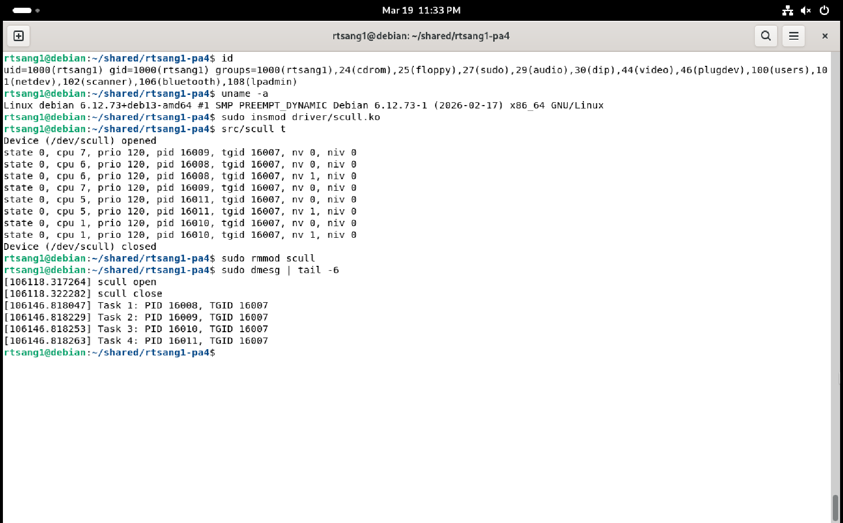Click the 'uname -a' command text

point(244,93)
